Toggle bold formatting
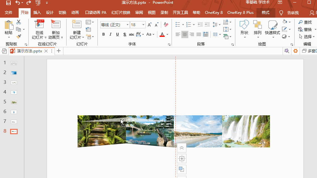 (103, 34)
